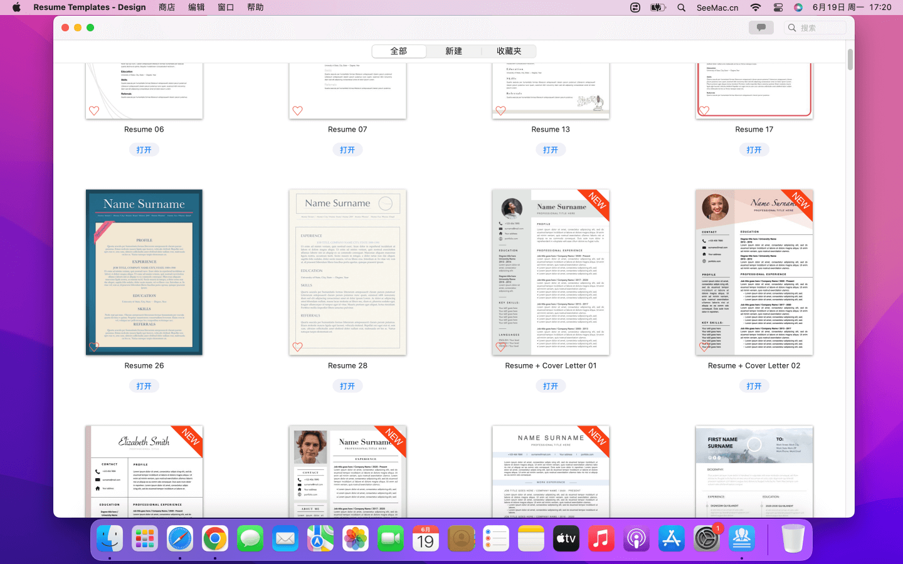The image size is (903, 564).
Task: Select the Elizabeth Smith resume thumbnail
Action: point(144,471)
